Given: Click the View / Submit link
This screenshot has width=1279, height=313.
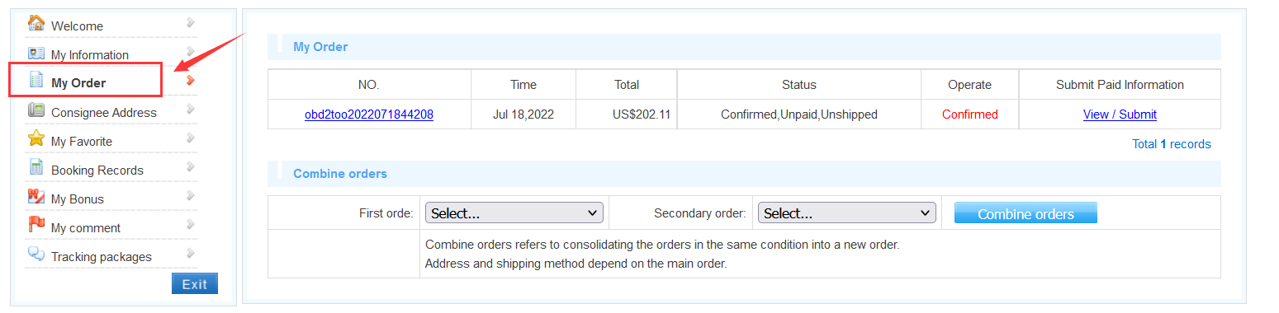Looking at the screenshot, I should pos(1120,114).
